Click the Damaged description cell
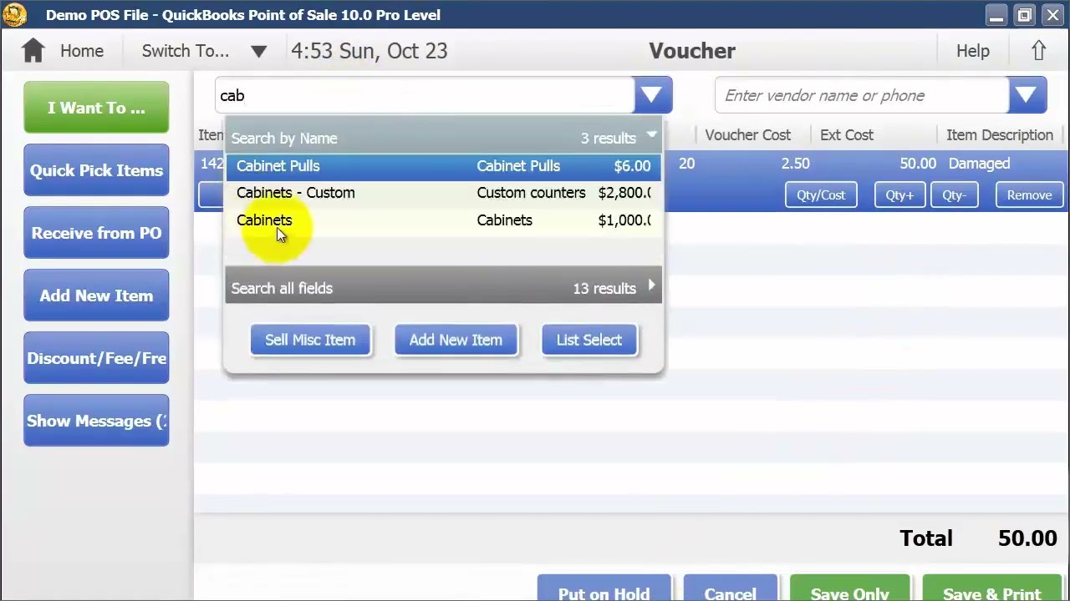The width and height of the screenshot is (1070, 601). coord(979,164)
